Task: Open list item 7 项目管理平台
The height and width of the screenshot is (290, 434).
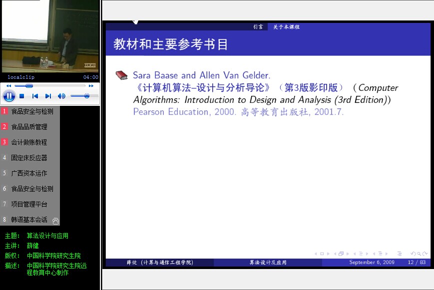Action: pyautogui.click(x=30, y=204)
